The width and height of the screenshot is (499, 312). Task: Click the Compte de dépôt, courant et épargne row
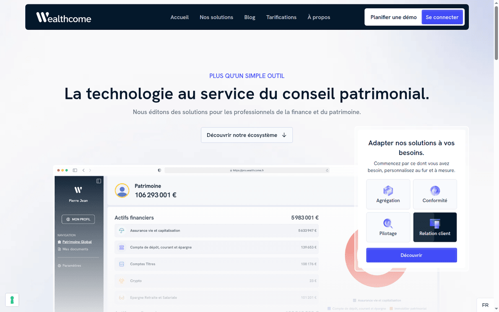[x=216, y=247]
